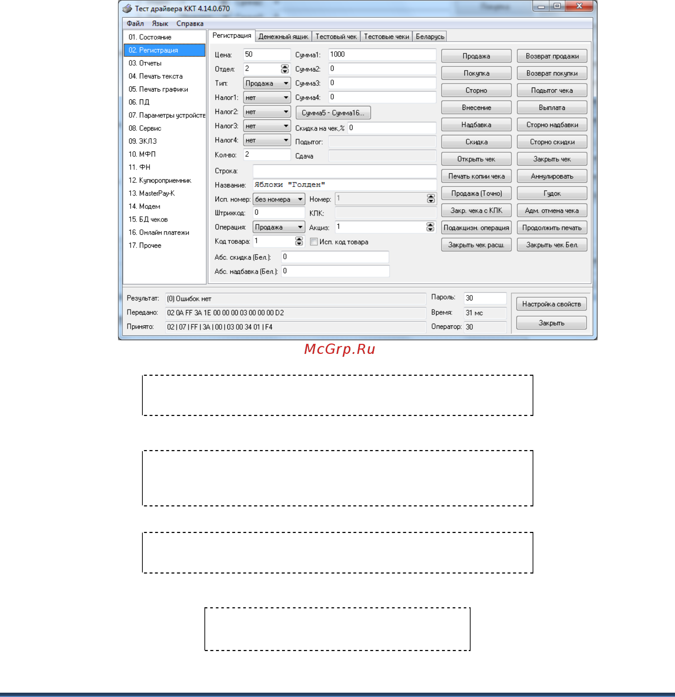Click the 'Возврат продажи' button
The image size is (675, 697).
[552, 56]
